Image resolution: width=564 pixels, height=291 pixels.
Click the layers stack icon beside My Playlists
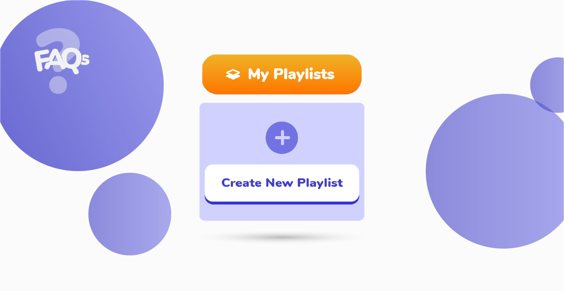pos(233,74)
